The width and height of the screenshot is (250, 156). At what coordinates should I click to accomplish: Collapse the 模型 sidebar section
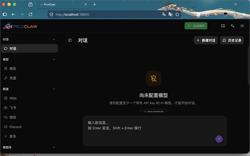54,59
